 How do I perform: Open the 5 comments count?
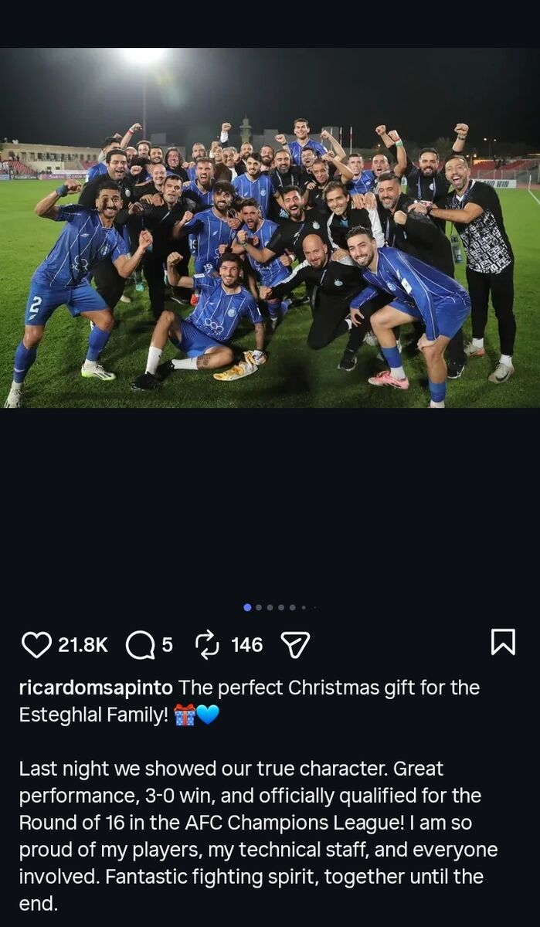pyautogui.click(x=167, y=644)
